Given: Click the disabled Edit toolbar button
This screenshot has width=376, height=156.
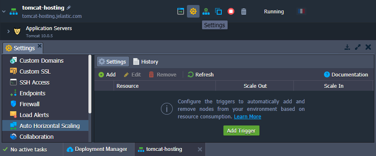Looking at the screenshot, I should coord(132,74).
